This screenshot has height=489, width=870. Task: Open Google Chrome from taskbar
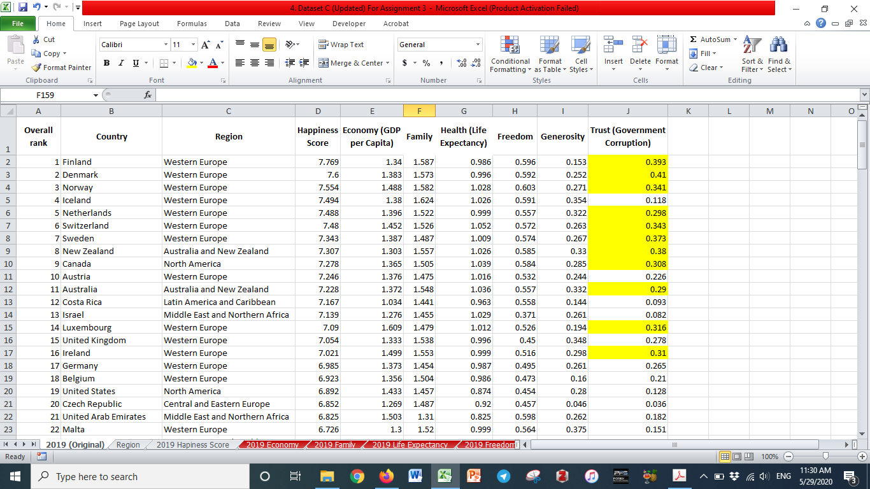[357, 476]
